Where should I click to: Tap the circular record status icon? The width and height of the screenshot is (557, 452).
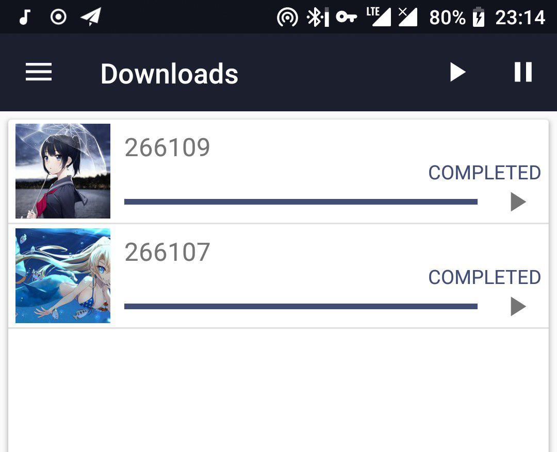coord(58,16)
